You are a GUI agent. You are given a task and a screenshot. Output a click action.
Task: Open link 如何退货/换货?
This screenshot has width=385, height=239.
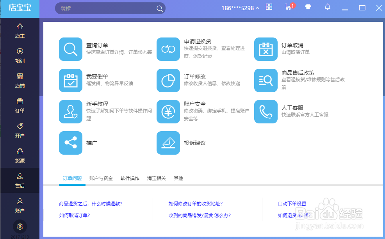tap(294, 216)
